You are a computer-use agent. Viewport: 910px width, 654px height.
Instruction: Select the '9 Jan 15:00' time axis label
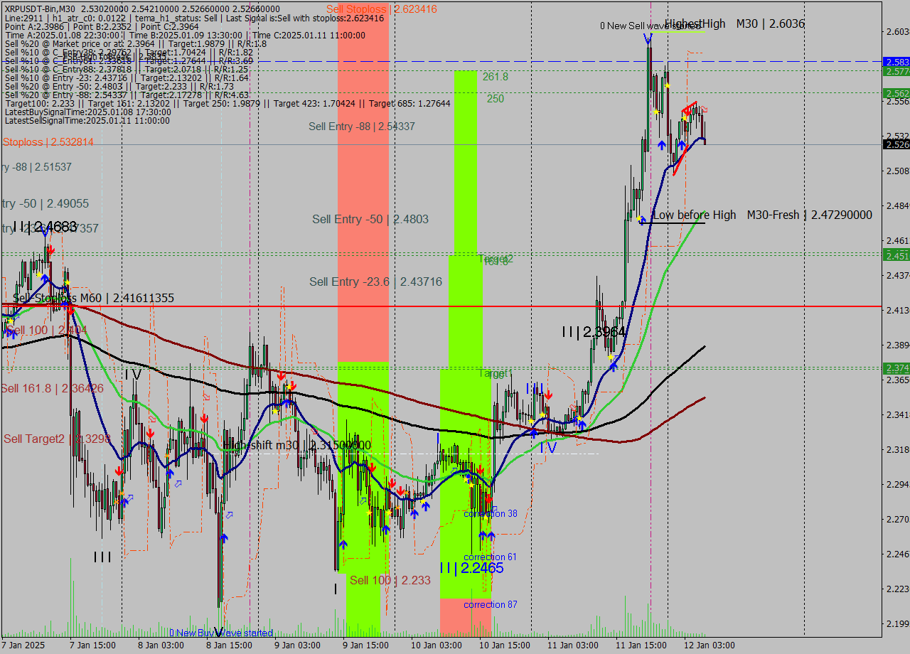[x=365, y=645]
